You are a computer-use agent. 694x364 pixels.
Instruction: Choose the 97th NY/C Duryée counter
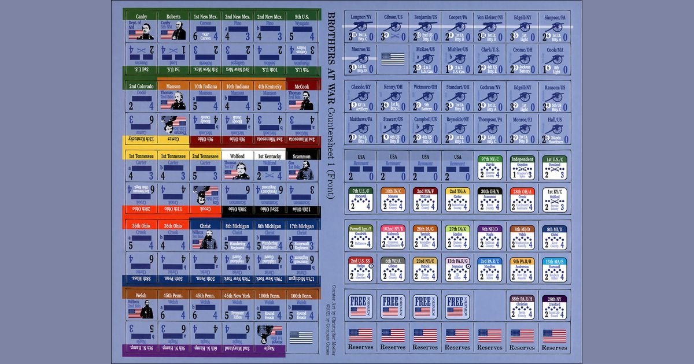pyautogui.click(x=490, y=167)
